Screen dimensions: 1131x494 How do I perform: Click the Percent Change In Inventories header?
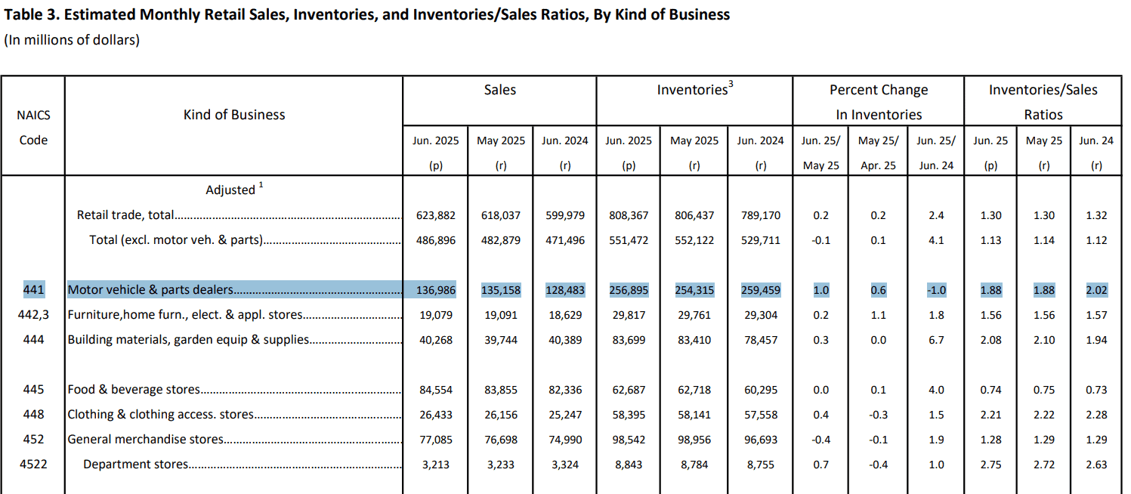879,102
